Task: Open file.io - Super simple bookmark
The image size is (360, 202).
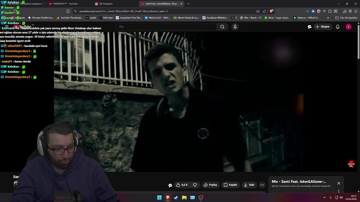Action: click(277, 18)
